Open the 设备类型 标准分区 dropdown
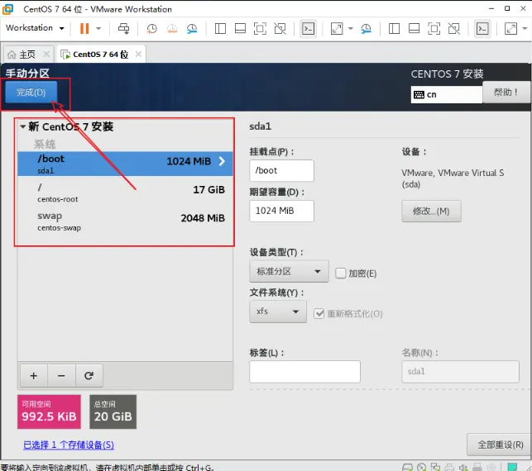 coord(289,271)
